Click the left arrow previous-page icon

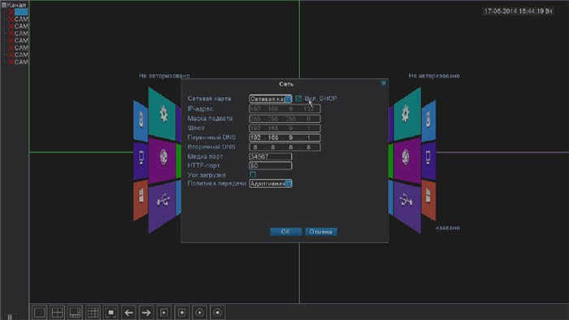pos(128,313)
